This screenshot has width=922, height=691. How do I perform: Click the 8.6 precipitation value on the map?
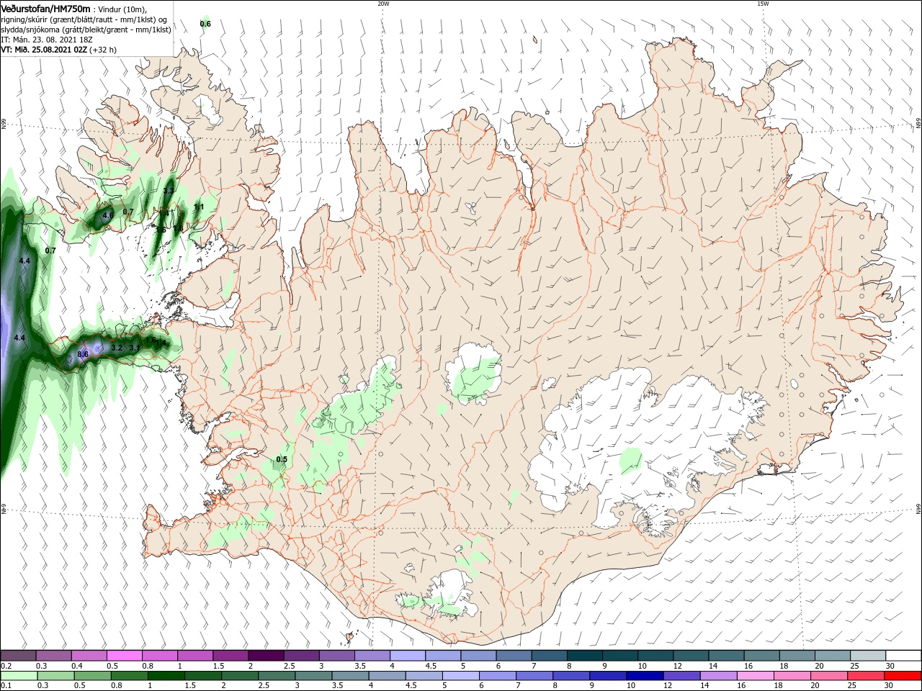click(x=83, y=354)
